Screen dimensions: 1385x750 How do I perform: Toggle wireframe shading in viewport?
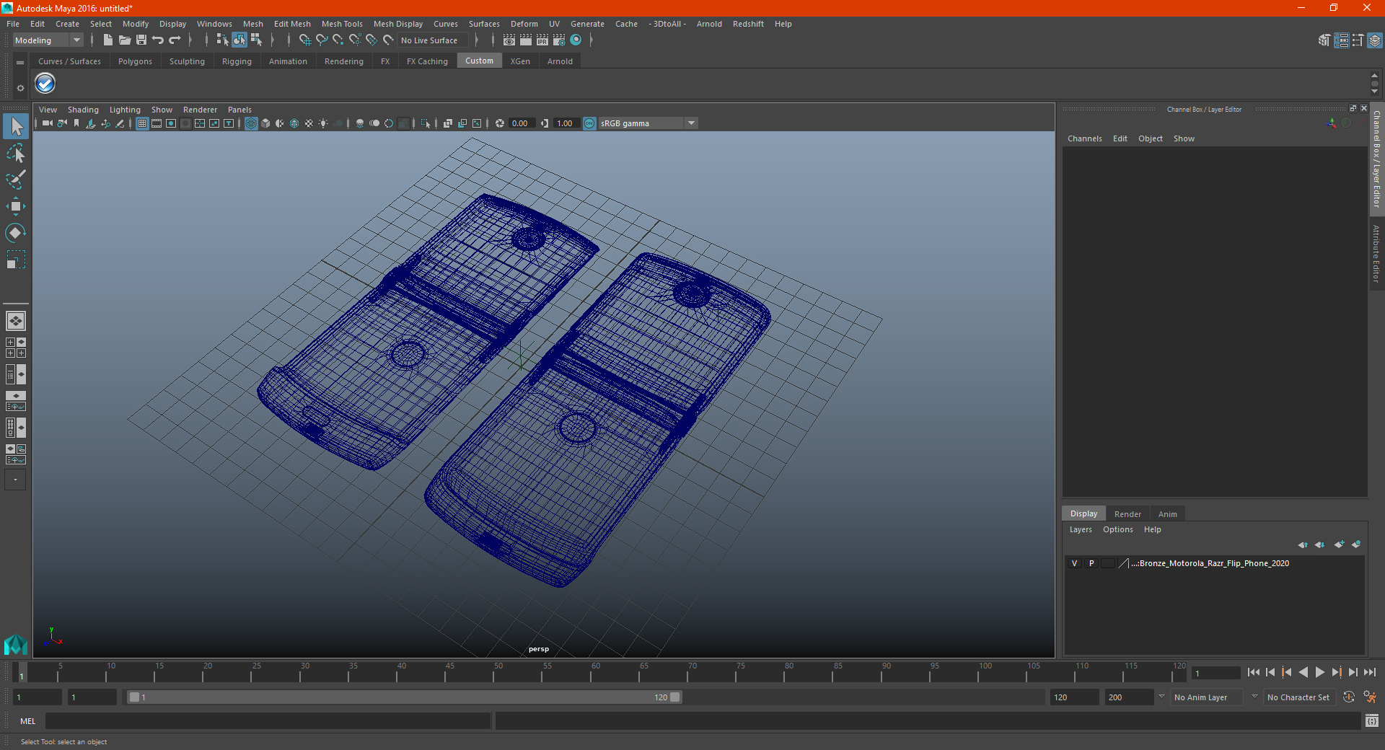(x=251, y=123)
